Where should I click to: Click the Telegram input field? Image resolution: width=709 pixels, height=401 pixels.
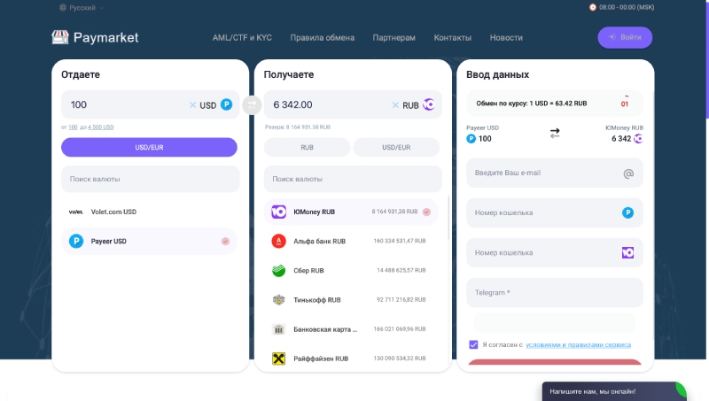click(x=555, y=293)
